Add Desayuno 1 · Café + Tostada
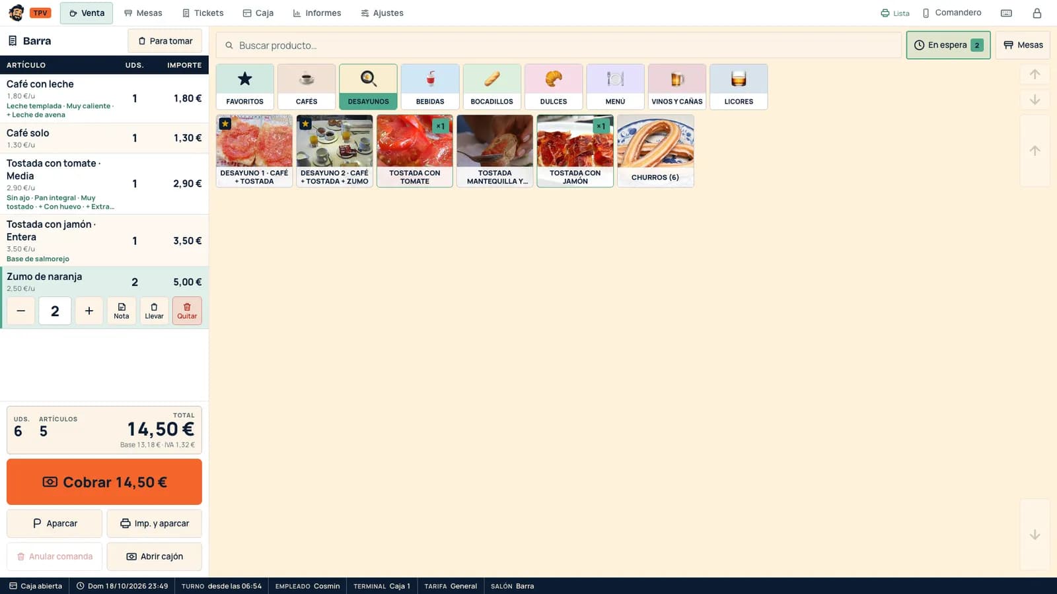The image size is (1057, 594). [x=254, y=151]
